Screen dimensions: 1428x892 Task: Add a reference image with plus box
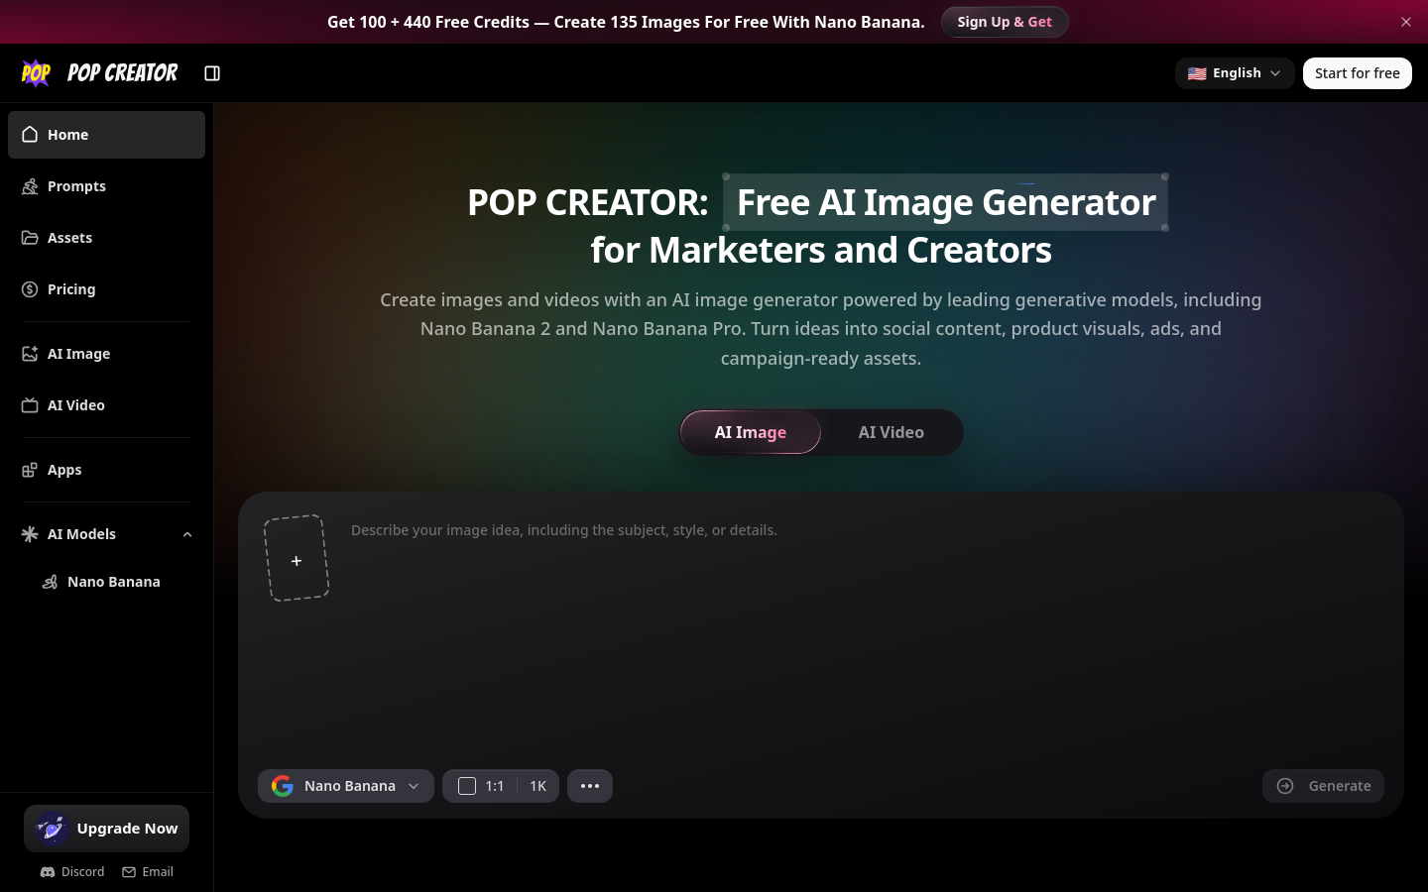tap(297, 558)
